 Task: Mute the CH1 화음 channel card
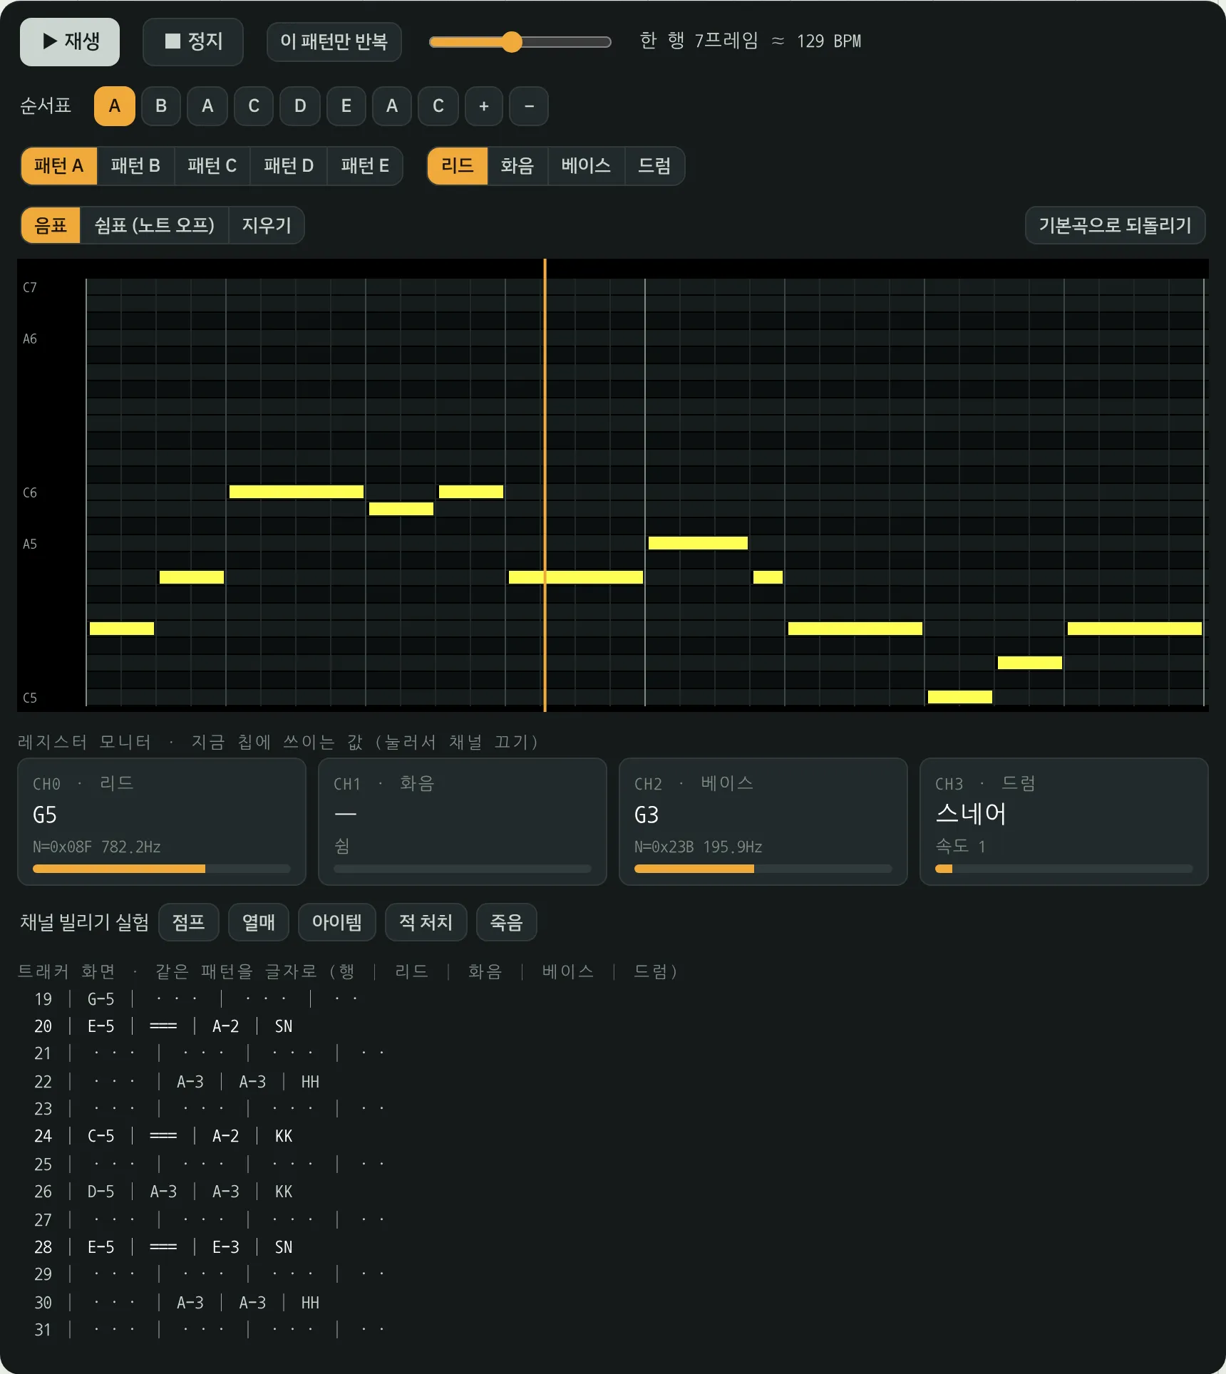pyautogui.click(x=463, y=822)
